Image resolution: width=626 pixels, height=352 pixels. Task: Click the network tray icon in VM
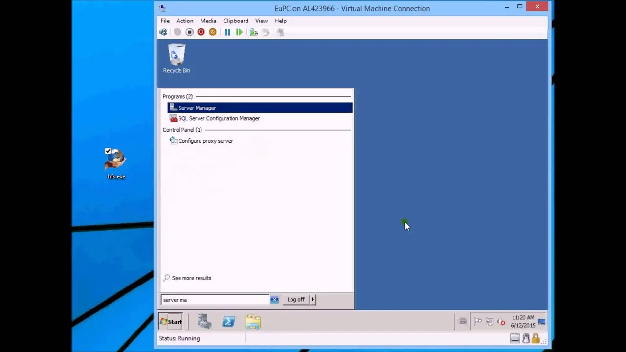point(490,322)
